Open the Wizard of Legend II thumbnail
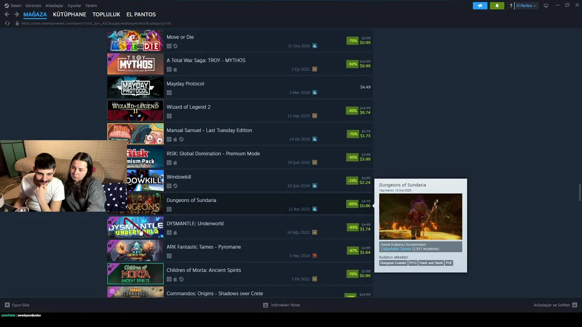This screenshot has width=582, height=327. pos(135,111)
